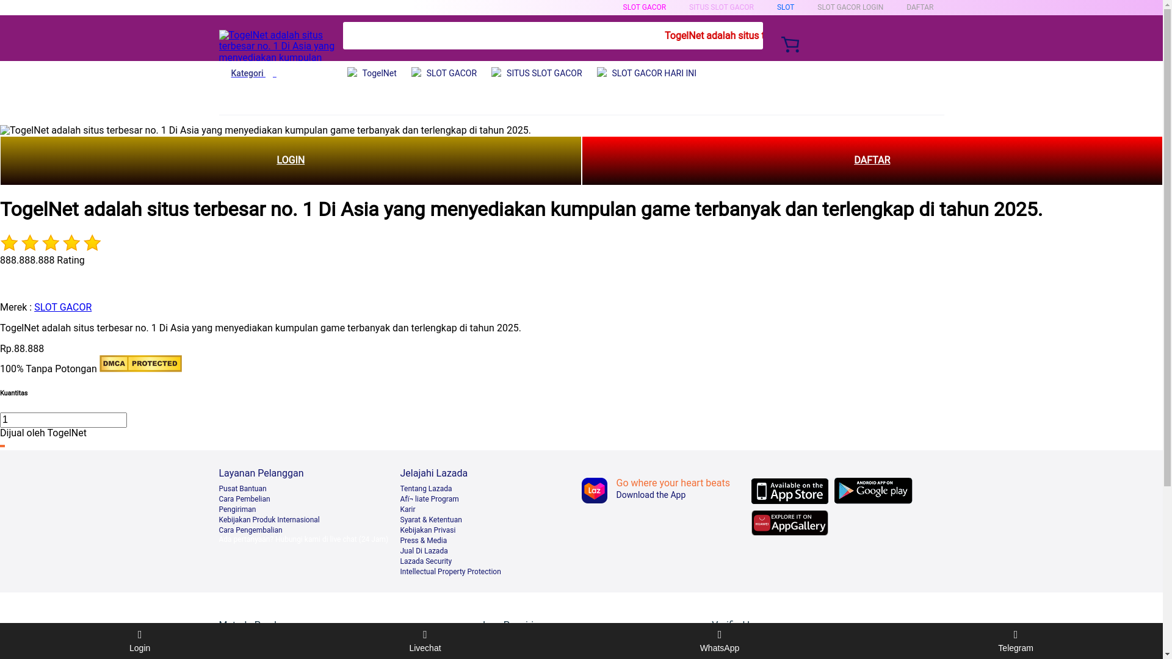Open Cara Pengembalian link

250,530
